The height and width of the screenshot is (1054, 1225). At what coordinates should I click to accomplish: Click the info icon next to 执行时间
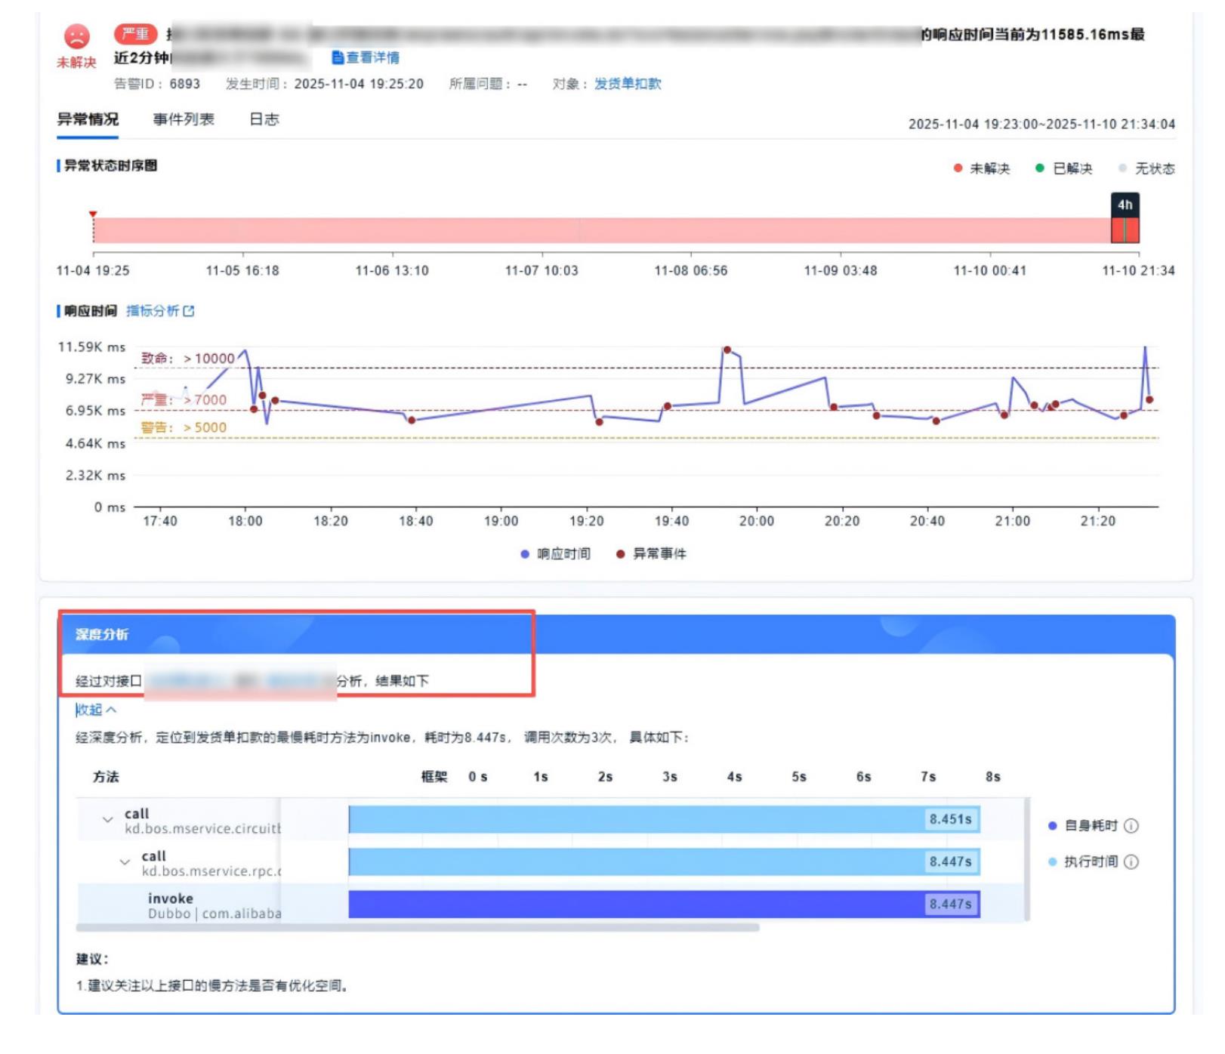pos(1131,861)
